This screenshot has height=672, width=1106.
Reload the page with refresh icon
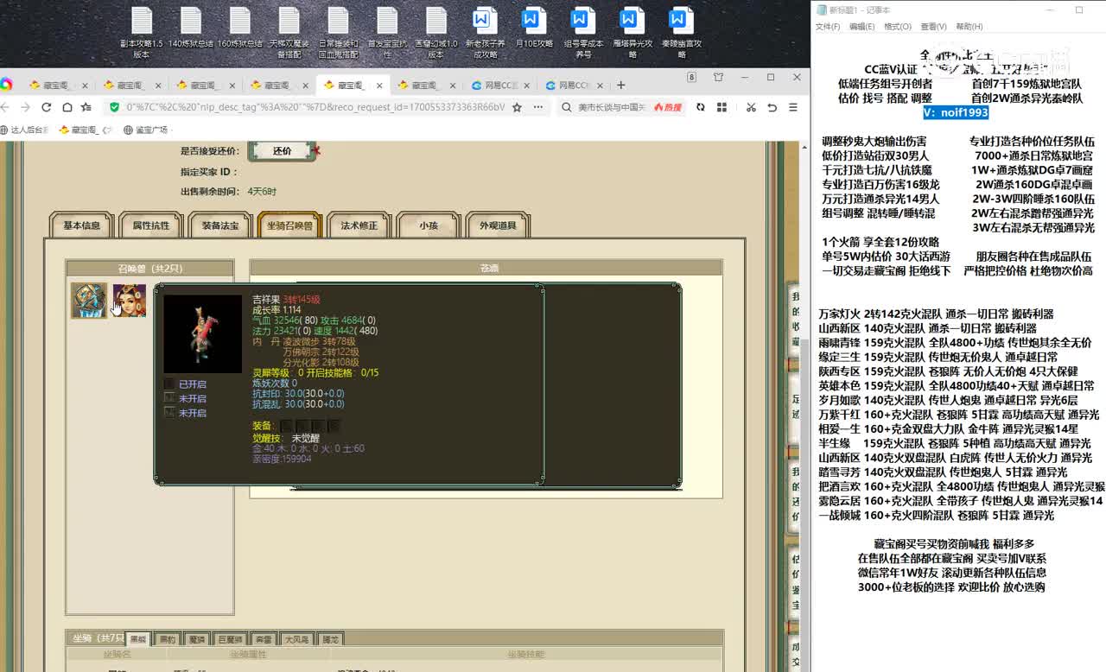click(46, 107)
